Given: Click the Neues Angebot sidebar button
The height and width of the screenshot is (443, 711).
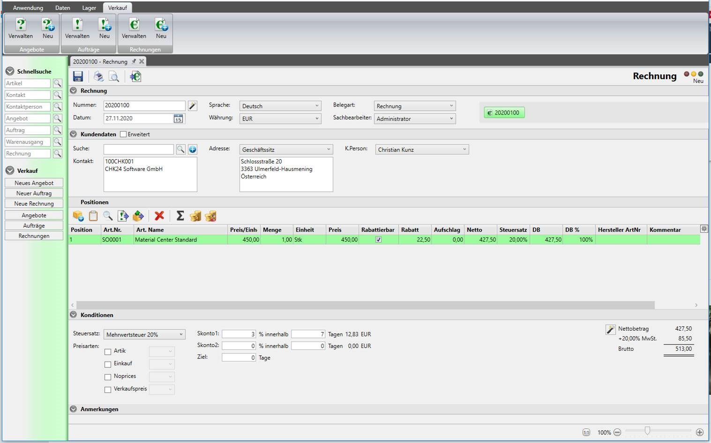Looking at the screenshot, I should point(34,183).
